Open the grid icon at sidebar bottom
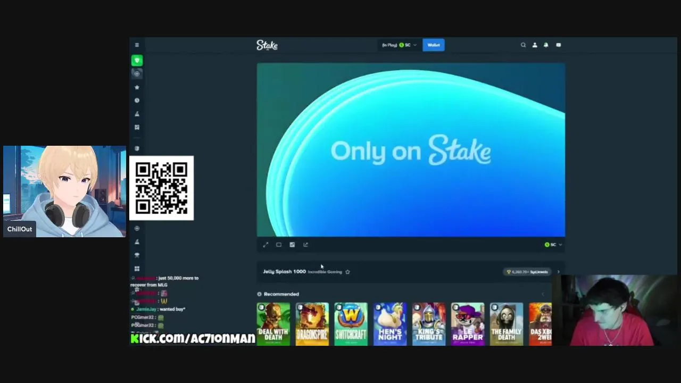 tap(137, 269)
